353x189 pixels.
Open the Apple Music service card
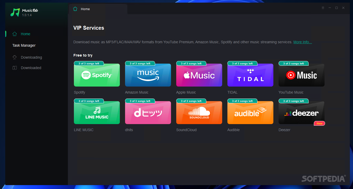tap(199, 75)
